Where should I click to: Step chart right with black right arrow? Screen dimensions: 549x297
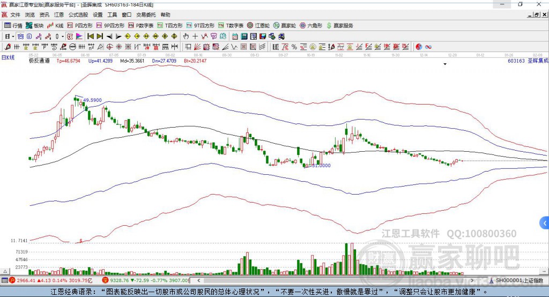click(118, 36)
